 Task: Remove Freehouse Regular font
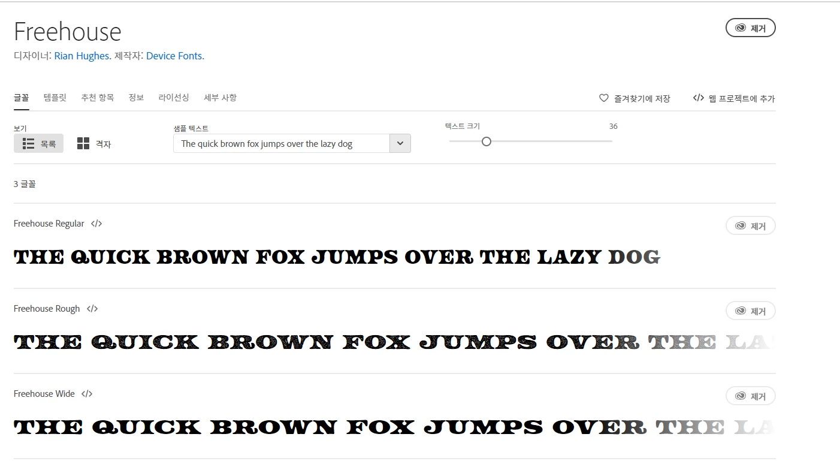coord(751,226)
